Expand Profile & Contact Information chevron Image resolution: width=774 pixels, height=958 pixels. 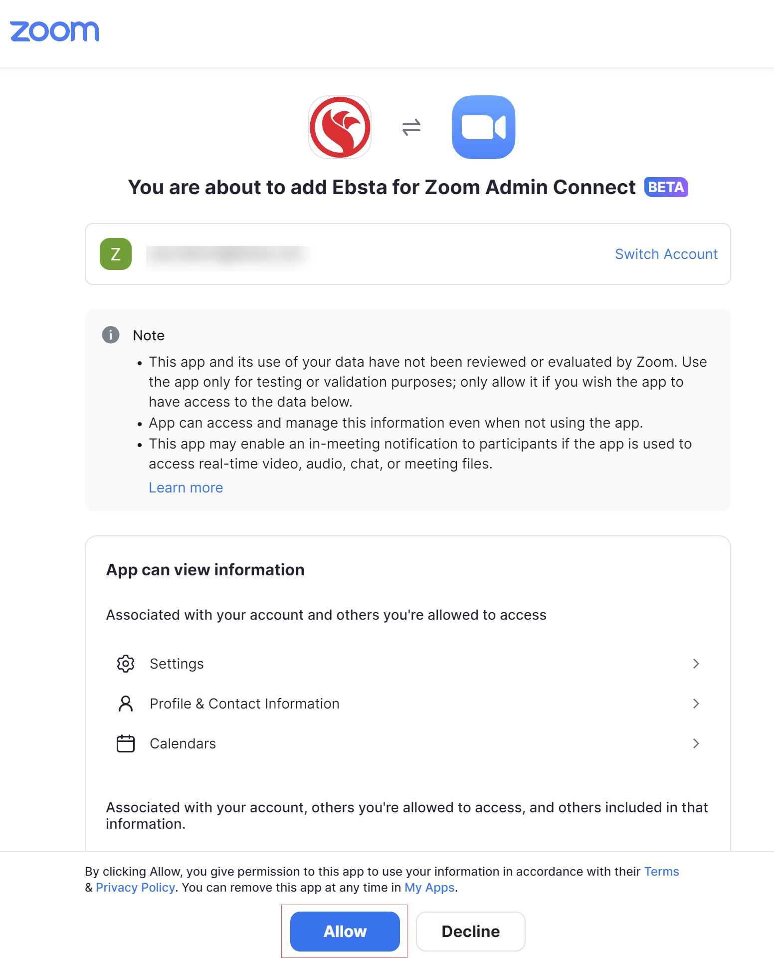696,704
